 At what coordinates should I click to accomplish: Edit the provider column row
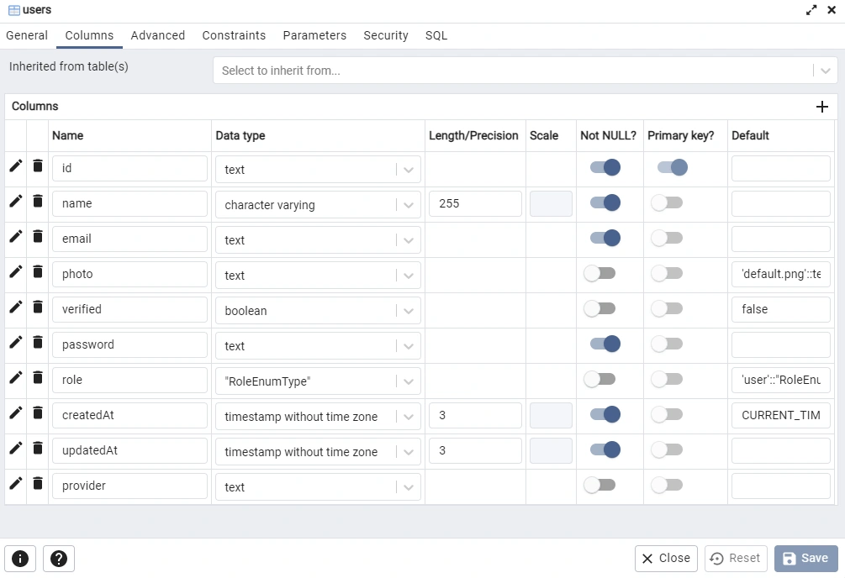pos(16,484)
